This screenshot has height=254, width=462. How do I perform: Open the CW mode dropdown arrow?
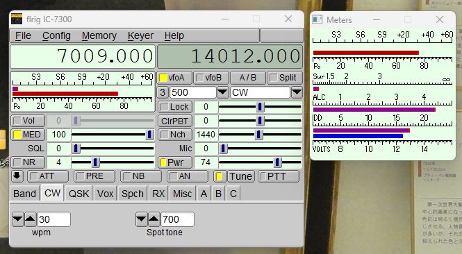[297, 92]
